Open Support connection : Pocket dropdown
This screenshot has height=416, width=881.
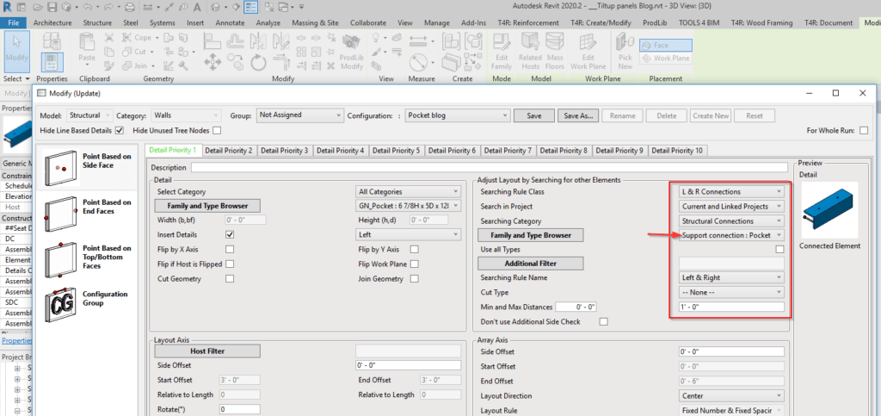pyautogui.click(x=731, y=235)
